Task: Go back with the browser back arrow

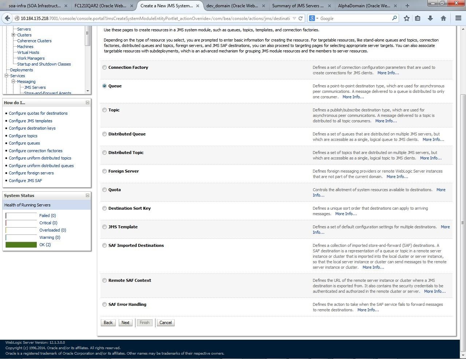Action: click(x=7, y=18)
